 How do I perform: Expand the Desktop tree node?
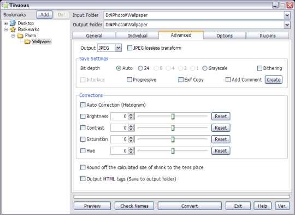(x=6, y=24)
